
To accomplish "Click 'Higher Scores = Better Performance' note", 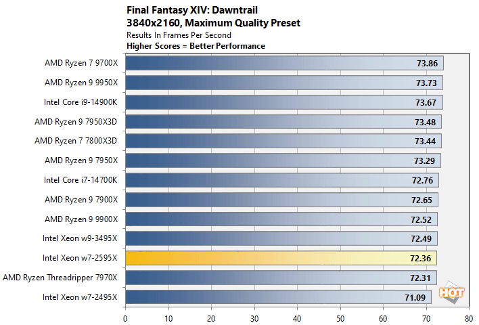I will [196, 46].
